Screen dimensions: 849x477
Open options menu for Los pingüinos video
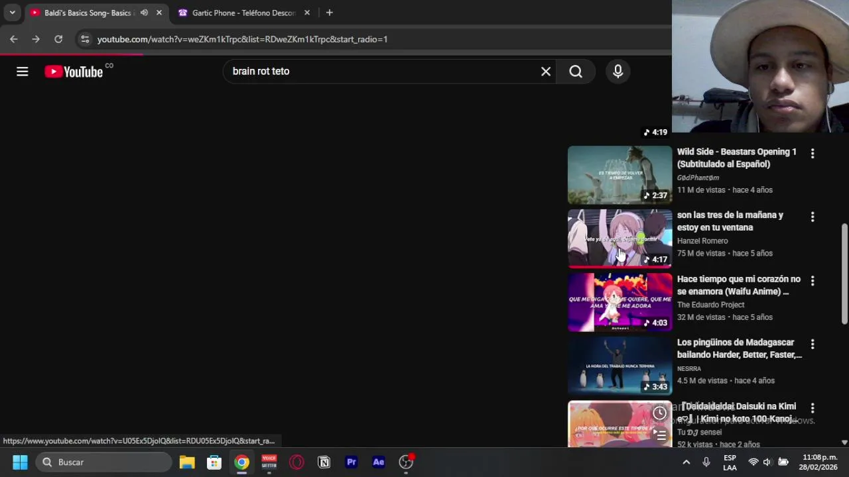click(813, 344)
